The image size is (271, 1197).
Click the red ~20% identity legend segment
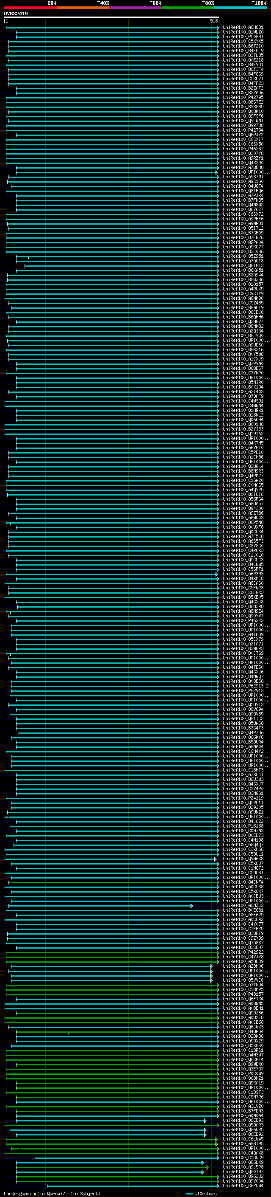[30, 8]
